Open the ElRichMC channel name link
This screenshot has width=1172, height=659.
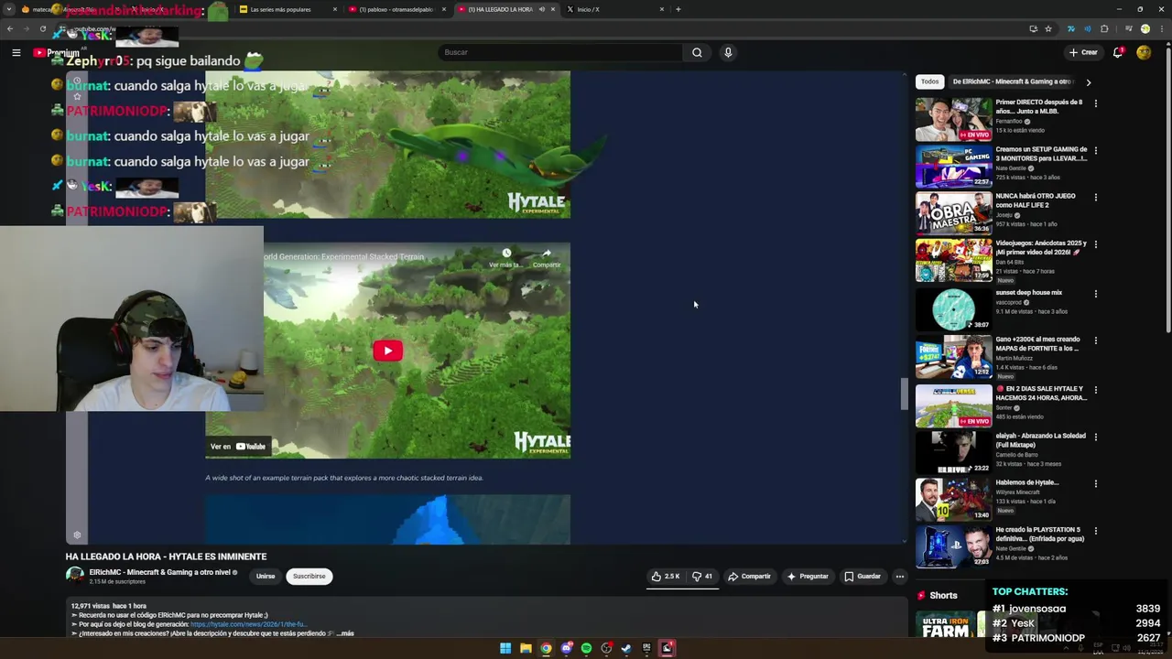pos(159,572)
